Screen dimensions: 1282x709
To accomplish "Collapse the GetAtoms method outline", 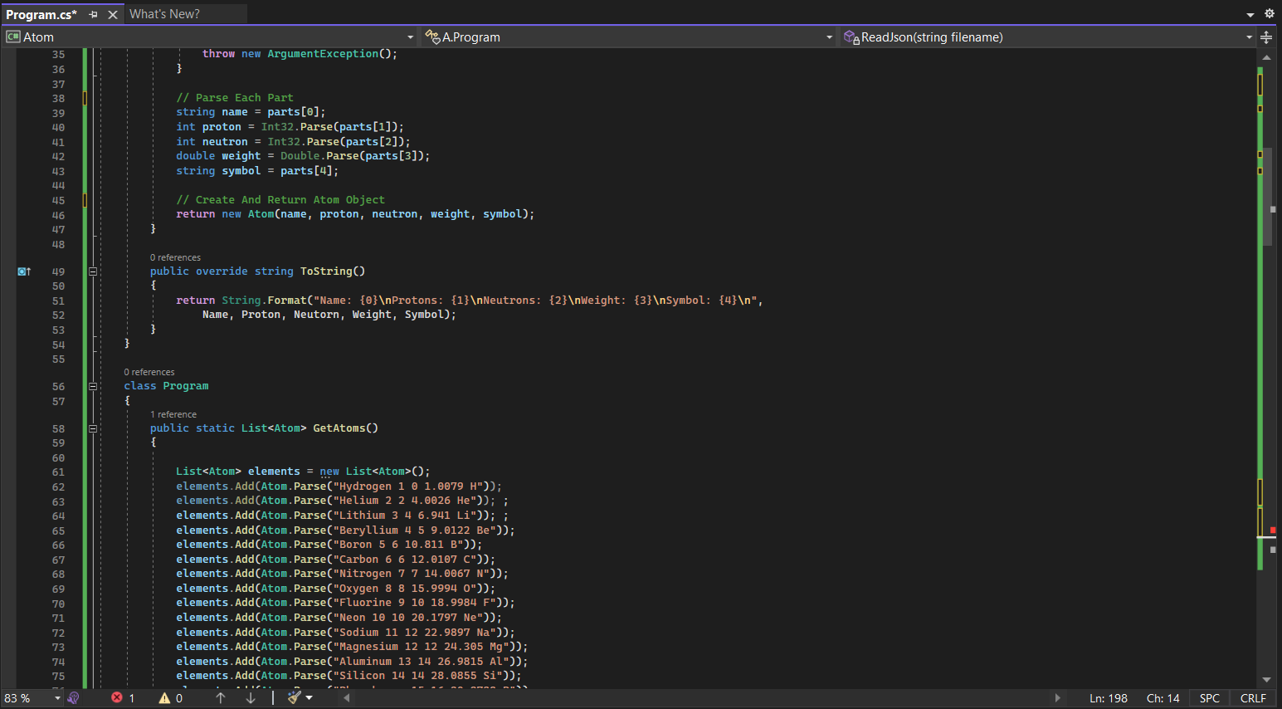I will coord(93,428).
